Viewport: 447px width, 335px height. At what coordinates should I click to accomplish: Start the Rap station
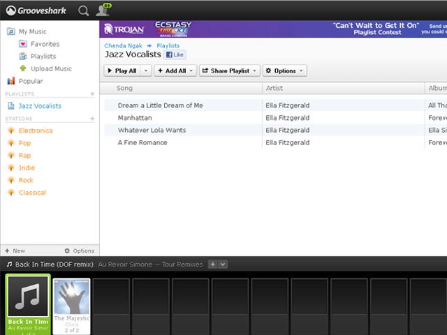click(25, 155)
